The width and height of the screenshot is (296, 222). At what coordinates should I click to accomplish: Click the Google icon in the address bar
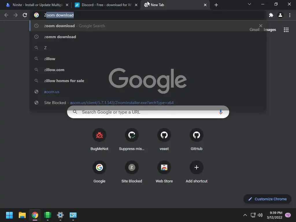click(36, 15)
